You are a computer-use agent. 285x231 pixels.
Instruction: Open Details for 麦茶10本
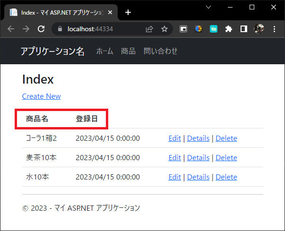pos(199,158)
